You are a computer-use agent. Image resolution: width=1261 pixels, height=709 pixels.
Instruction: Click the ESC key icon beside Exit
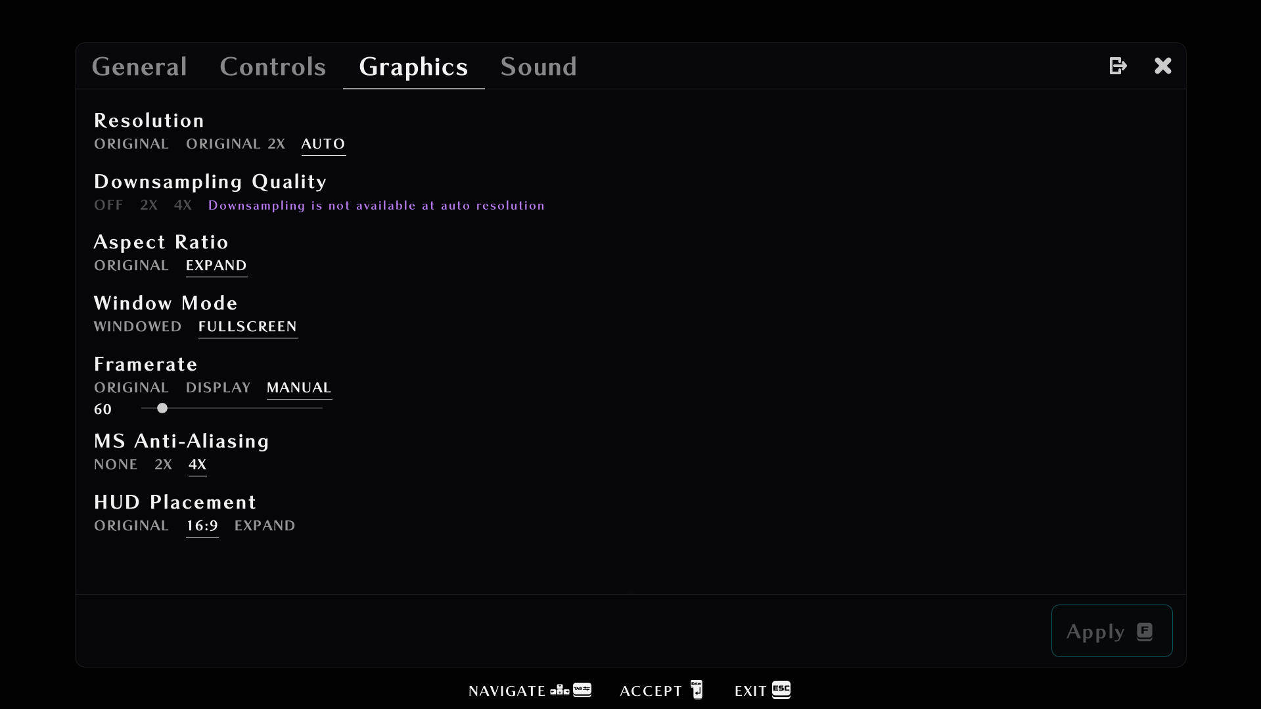[x=781, y=689]
